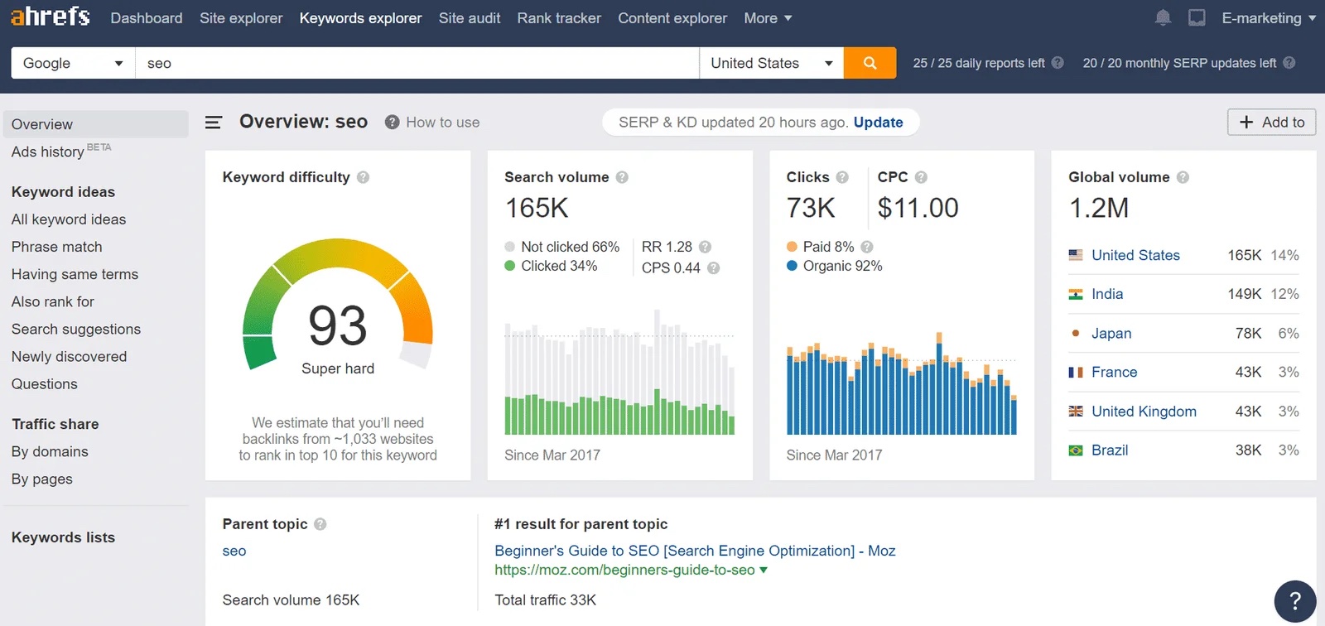1325x626 pixels.
Task: Click the Brazil flag icon
Action: pos(1076,450)
